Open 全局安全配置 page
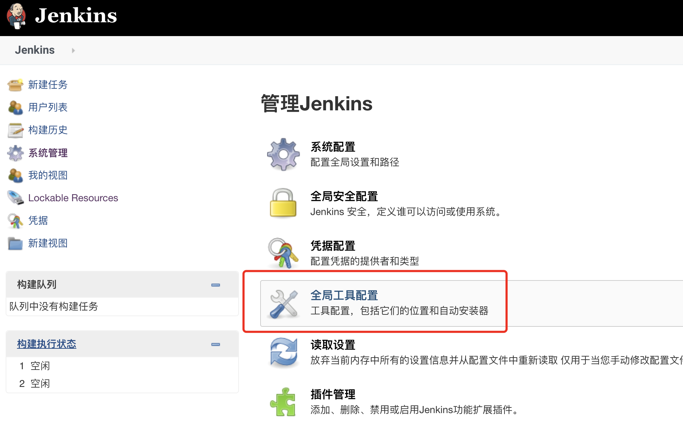The height and width of the screenshot is (423, 683). click(x=344, y=196)
